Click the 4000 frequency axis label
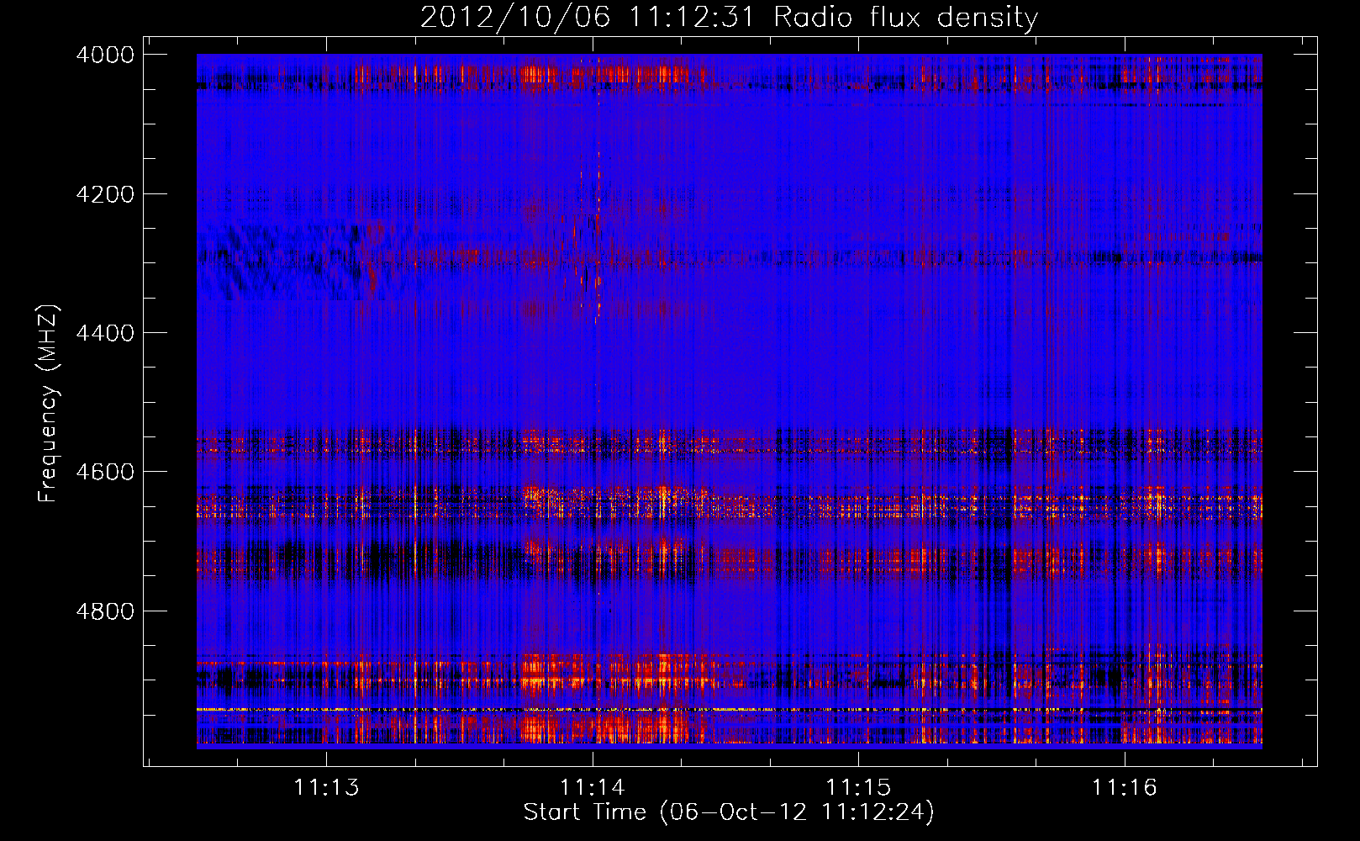The height and width of the screenshot is (841, 1360). pyautogui.click(x=105, y=55)
